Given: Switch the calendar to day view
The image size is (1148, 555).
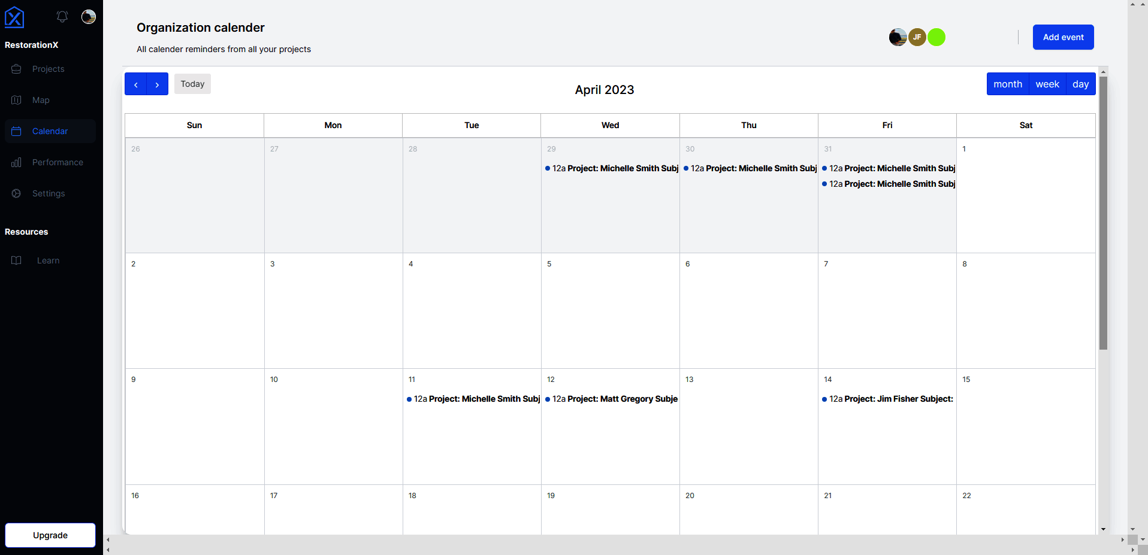Looking at the screenshot, I should tap(1081, 84).
